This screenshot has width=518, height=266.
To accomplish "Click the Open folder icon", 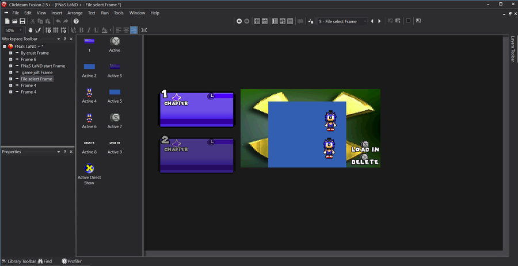I will coord(15,21).
